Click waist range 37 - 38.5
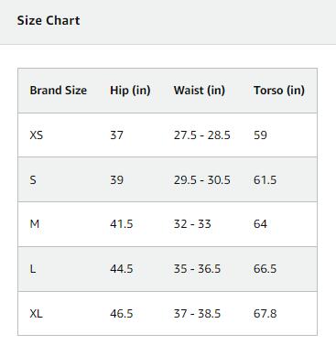336x356 pixels. pyautogui.click(x=197, y=313)
